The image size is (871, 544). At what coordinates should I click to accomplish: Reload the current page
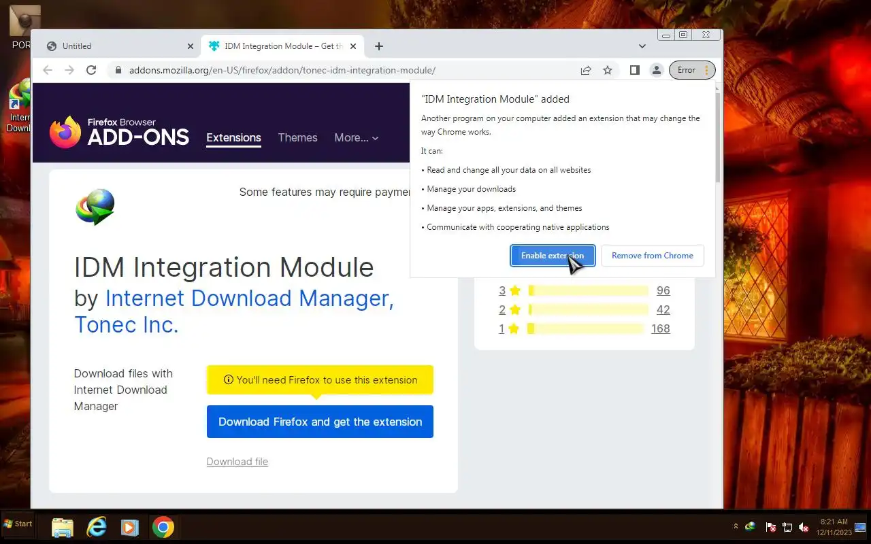pyautogui.click(x=91, y=70)
